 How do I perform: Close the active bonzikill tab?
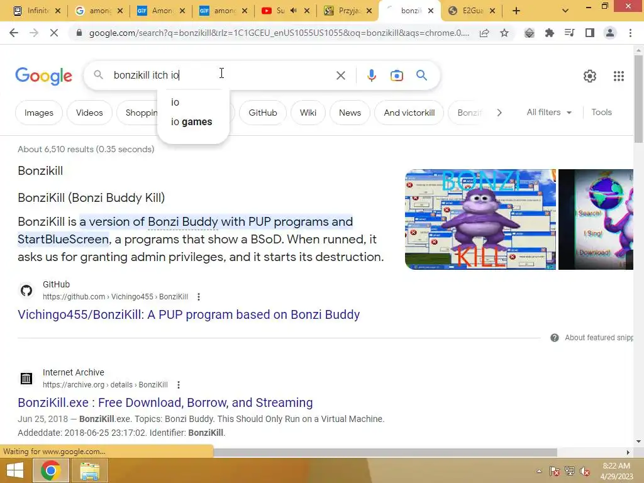430,11
